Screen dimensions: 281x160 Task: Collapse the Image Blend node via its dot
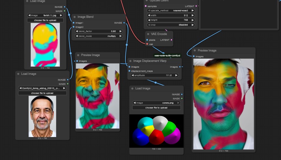75,17
